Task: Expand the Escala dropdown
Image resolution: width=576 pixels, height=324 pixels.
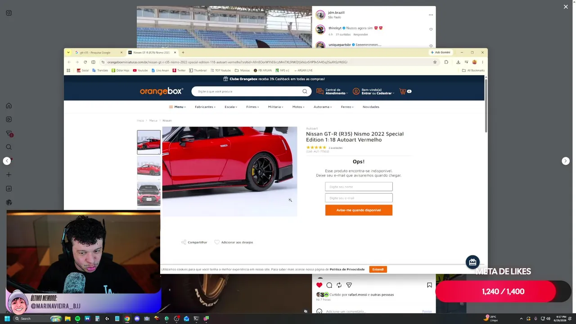Action: 231,107
